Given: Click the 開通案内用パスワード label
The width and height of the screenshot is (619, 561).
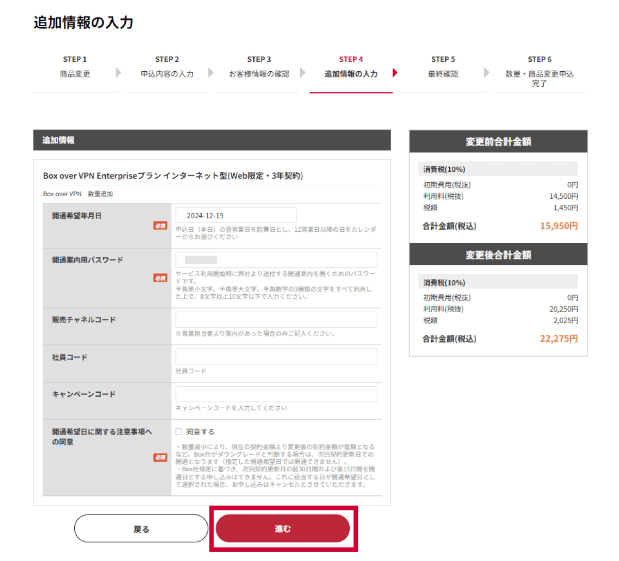Looking at the screenshot, I should [88, 260].
